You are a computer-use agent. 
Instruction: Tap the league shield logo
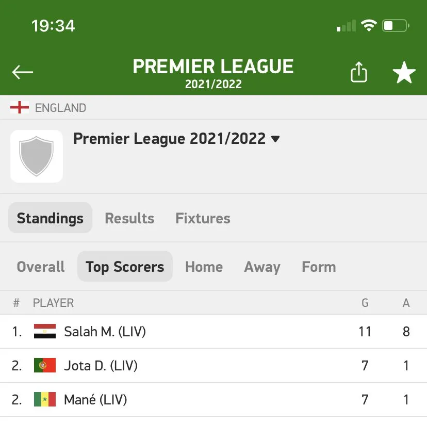[x=36, y=156]
